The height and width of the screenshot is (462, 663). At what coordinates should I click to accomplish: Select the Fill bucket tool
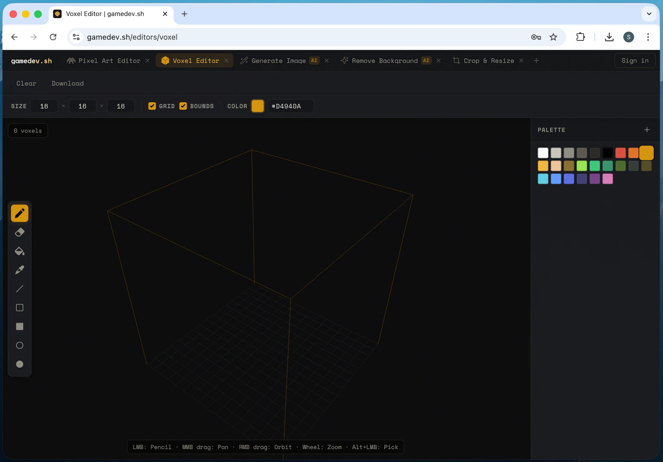click(x=19, y=251)
